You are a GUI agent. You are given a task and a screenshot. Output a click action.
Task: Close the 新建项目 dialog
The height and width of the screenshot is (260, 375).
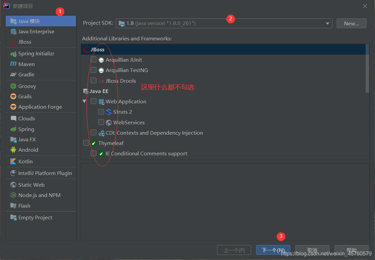tap(365, 6)
